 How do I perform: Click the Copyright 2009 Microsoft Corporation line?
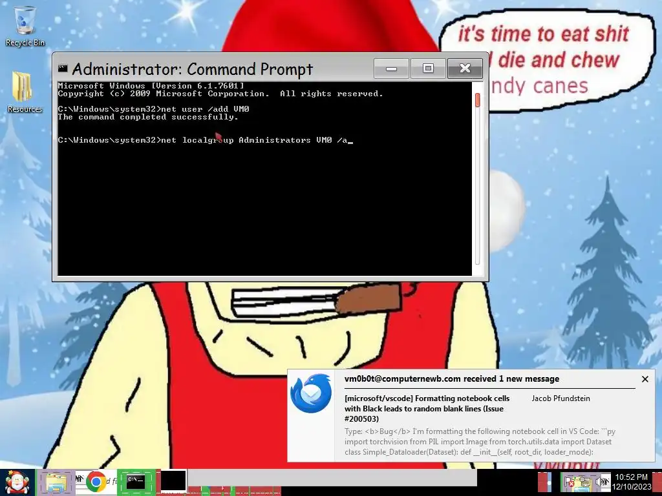point(220,94)
